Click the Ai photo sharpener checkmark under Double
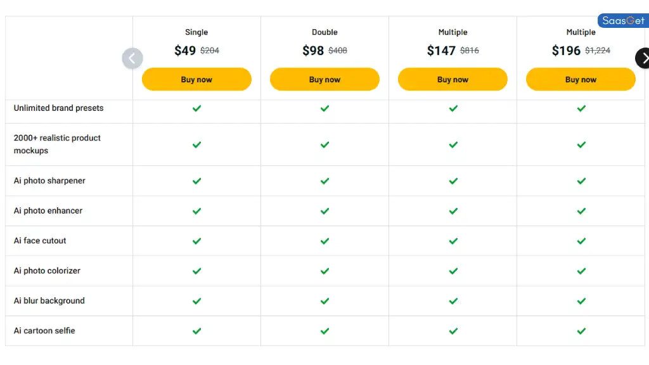The width and height of the screenshot is (649, 365). [324, 181]
